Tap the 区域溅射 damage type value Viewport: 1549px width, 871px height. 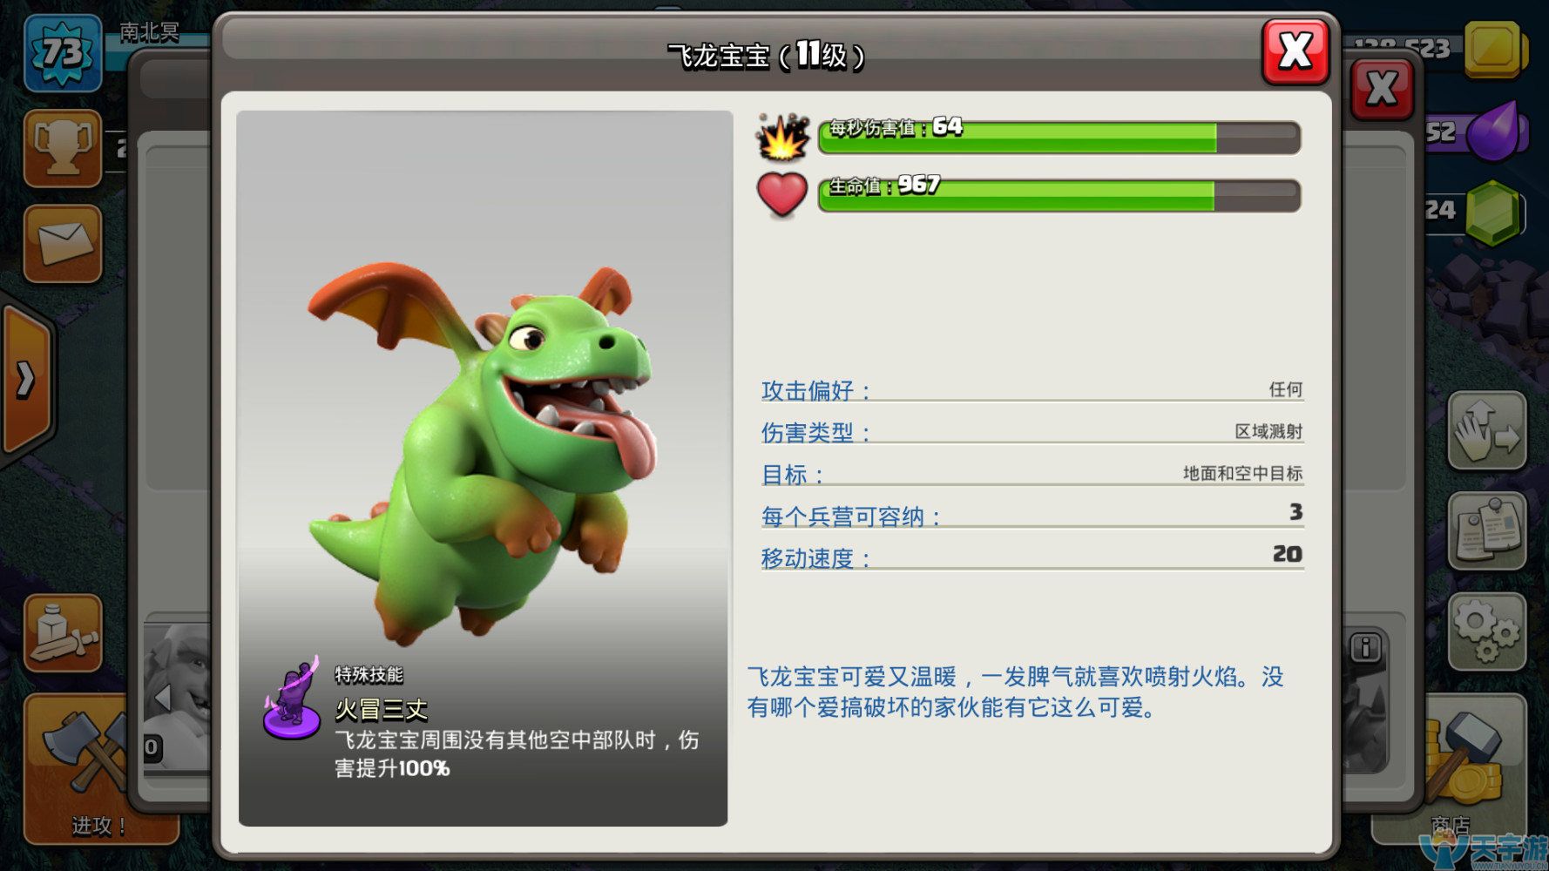[1268, 431]
